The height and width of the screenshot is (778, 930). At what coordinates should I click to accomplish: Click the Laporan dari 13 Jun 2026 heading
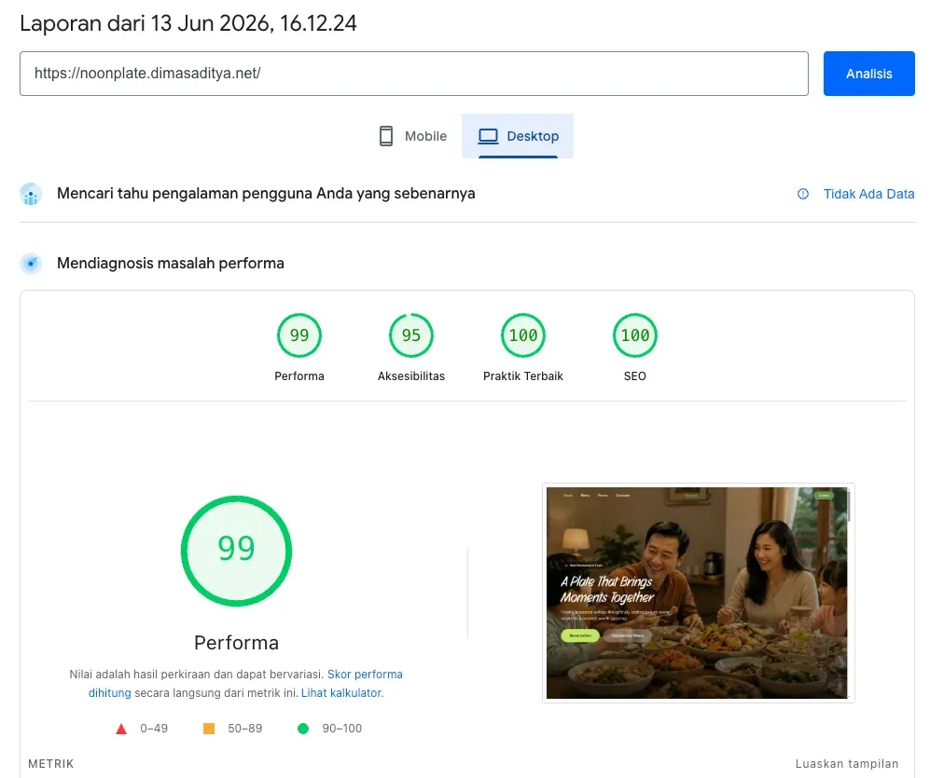click(x=188, y=23)
